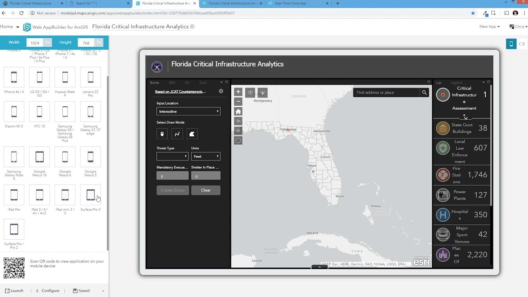Pick the HTC 10 device icon
Screen dimensions: 528x297
point(40,112)
